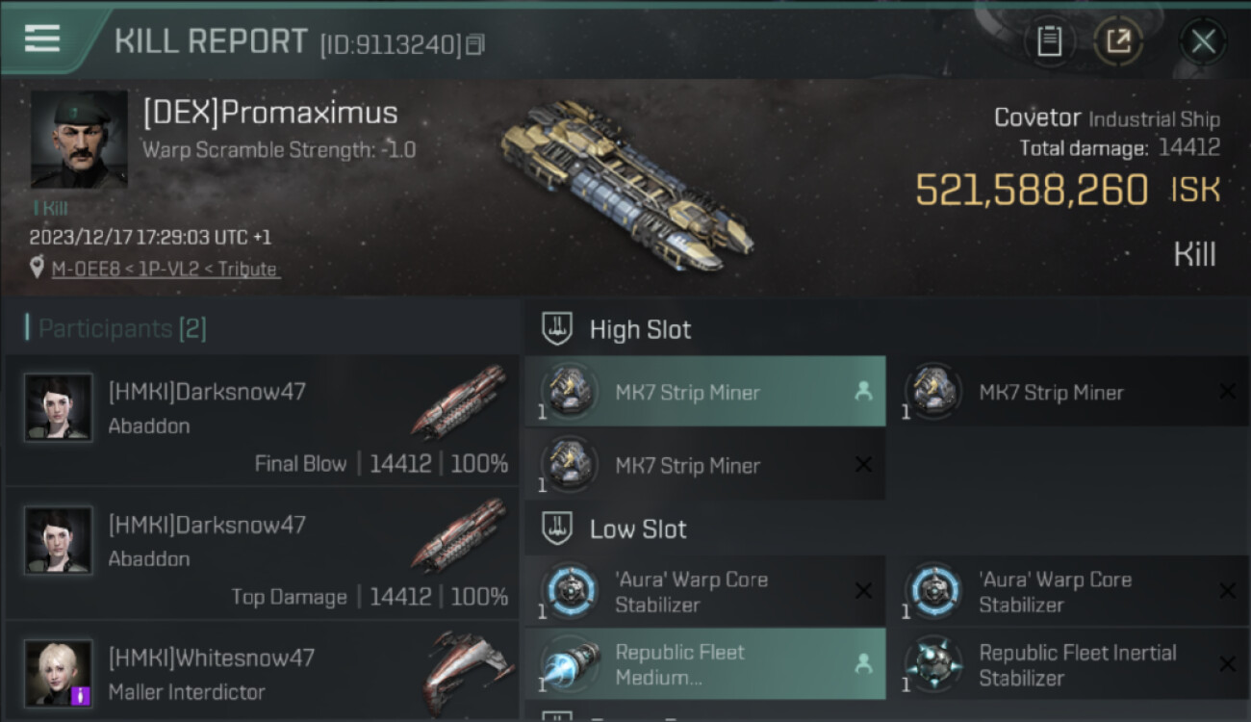Screen dimensions: 1251x722
Task: Select Darksnow47 Final Blow participant entry
Action: [262, 421]
